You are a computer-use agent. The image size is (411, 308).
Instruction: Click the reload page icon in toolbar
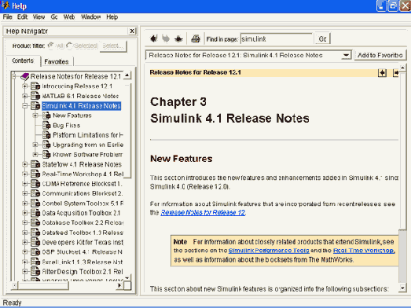[x=178, y=38]
